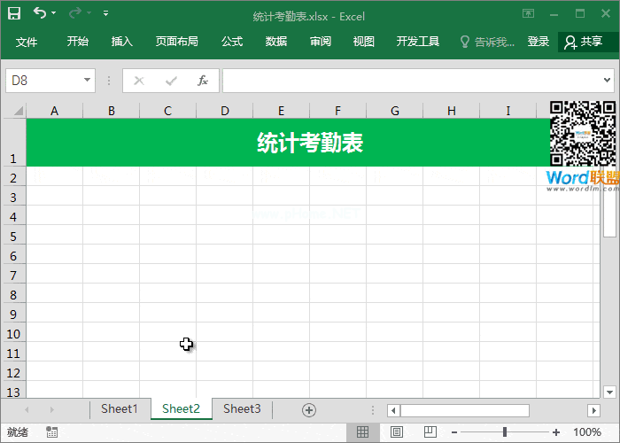Select column G header

395,111
